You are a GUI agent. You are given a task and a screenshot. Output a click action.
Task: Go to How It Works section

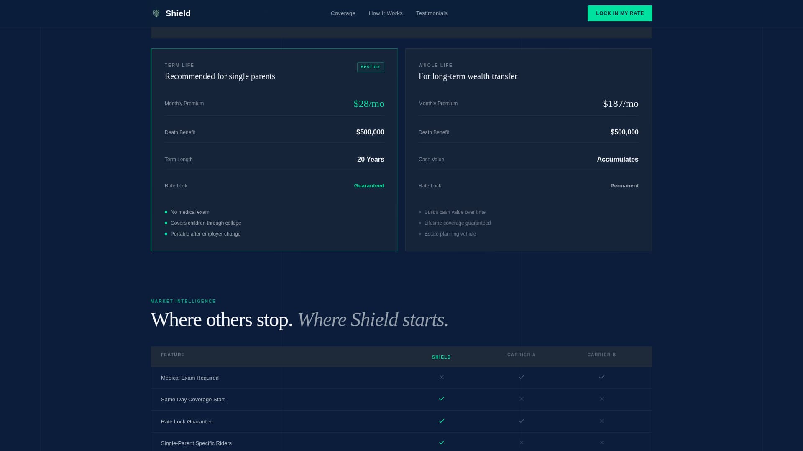tap(386, 13)
